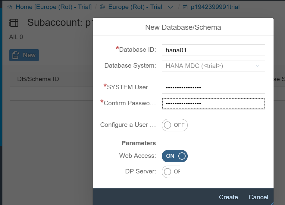Click the Database System dropdown arrow
This screenshot has height=205, width=285.
coord(258,66)
